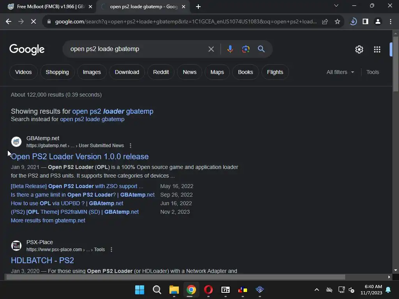Start voice search with the microphone
This screenshot has height=299, width=399.
pos(230,49)
